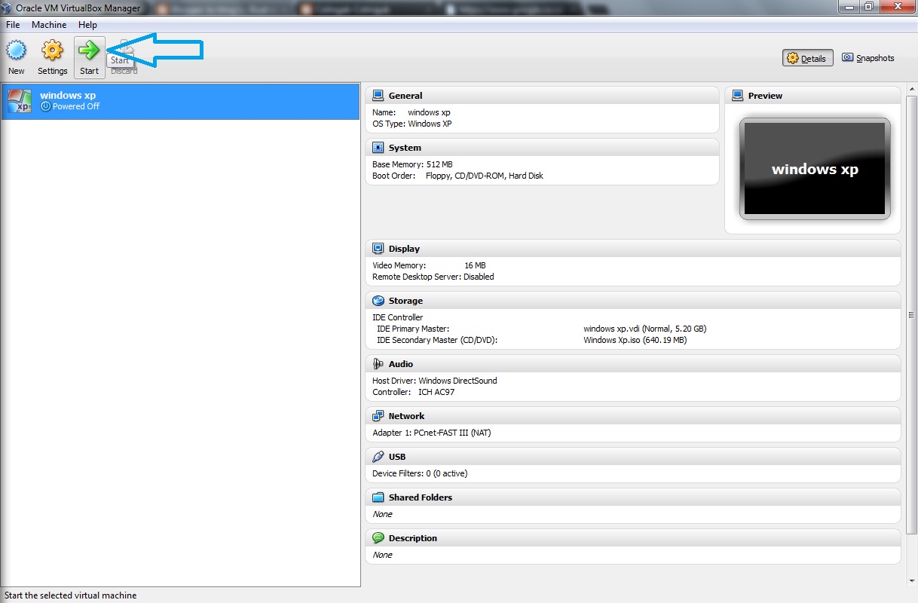918x603 pixels.
Task: Click 'Base Memory: 512 MB' text
Action: [x=412, y=164]
